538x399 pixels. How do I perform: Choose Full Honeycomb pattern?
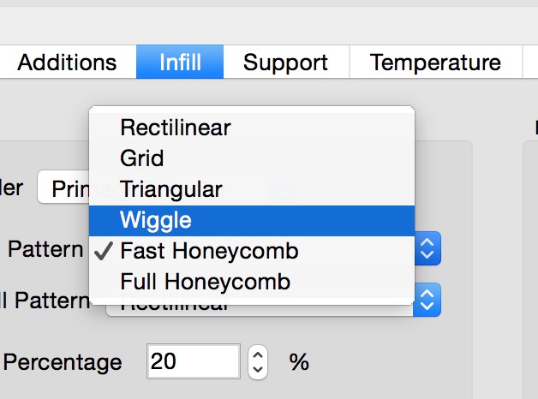click(x=206, y=281)
